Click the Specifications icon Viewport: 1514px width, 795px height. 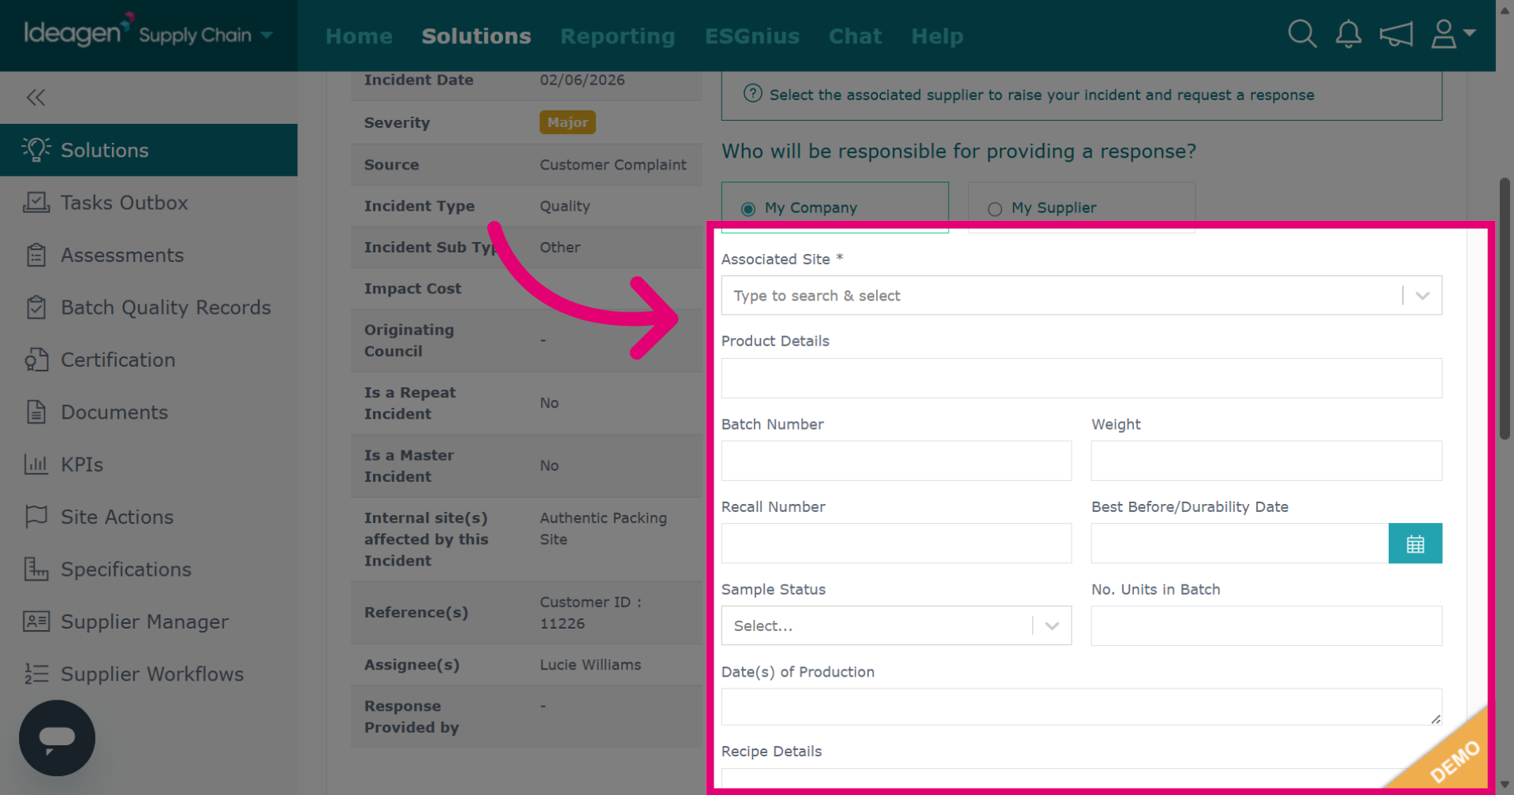[x=36, y=569]
